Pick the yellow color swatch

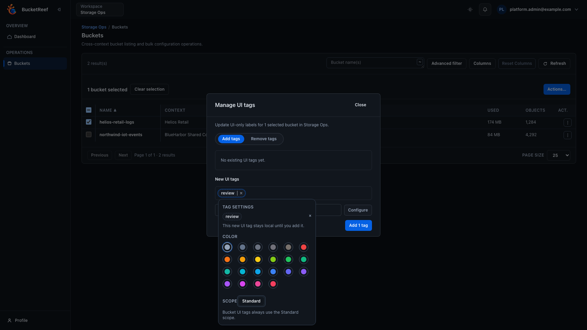click(258, 259)
